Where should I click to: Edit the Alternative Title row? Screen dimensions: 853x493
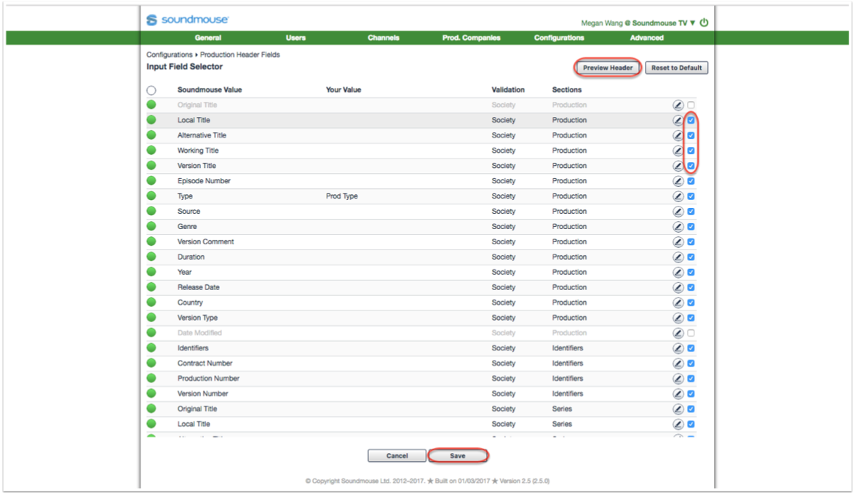[x=678, y=135]
